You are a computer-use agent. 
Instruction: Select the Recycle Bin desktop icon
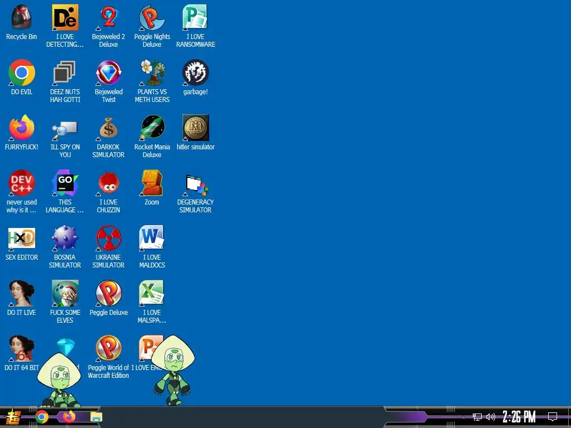point(22,17)
